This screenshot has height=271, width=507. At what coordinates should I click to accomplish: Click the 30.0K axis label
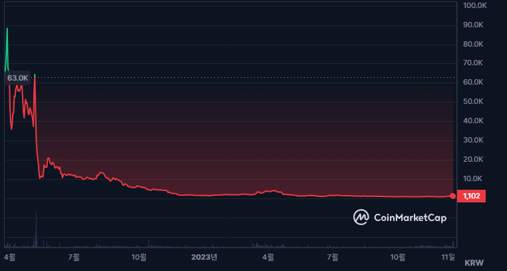pyautogui.click(x=473, y=140)
